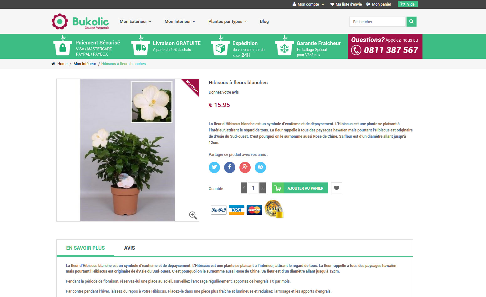This screenshot has width=486, height=297.
Task: Click Ajouter au panier button
Action: (300, 188)
